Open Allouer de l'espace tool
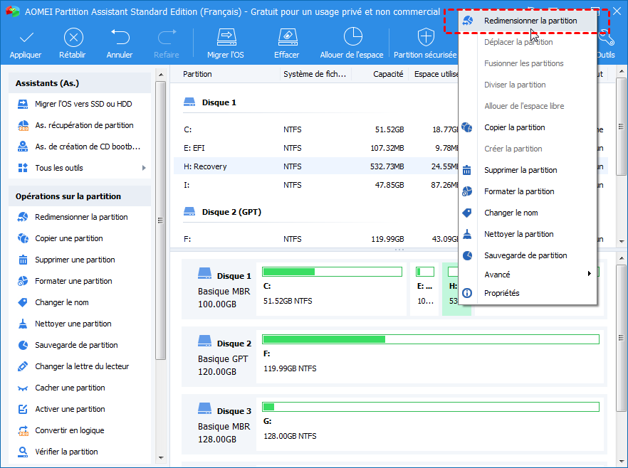Viewport: 628px width, 468px height. click(352, 38)
